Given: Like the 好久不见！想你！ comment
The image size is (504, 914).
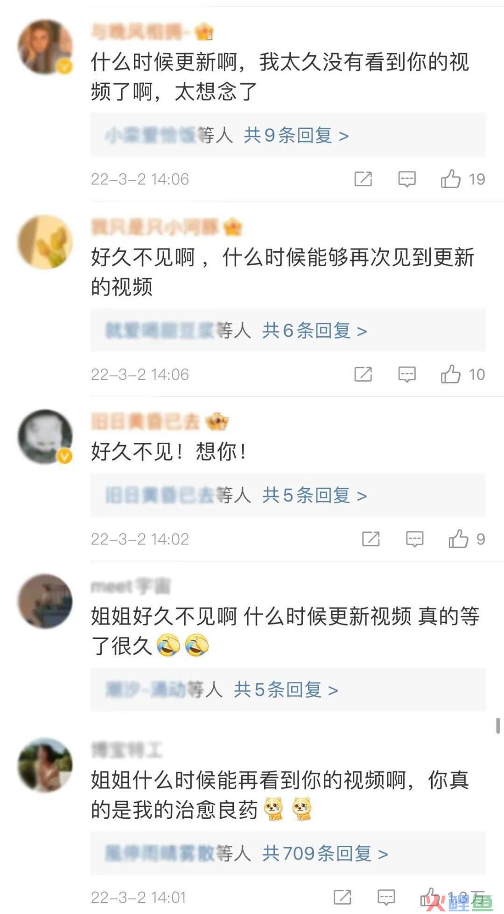Looking at the screenshot, I should (x=458, y=539).
